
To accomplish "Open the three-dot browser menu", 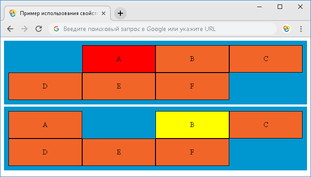I will 301,29.
